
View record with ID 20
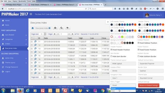coord(36,73)
